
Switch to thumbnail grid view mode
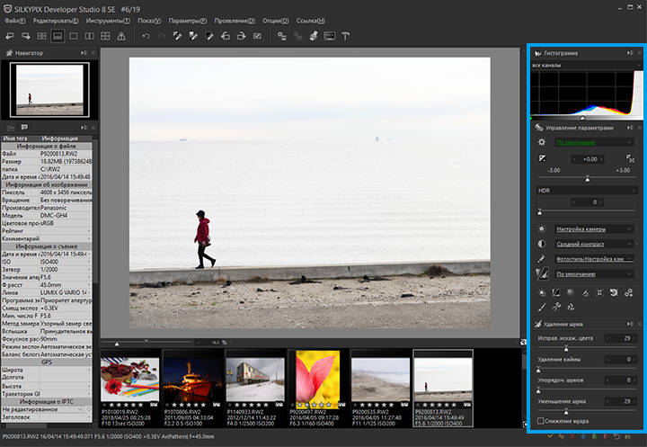[41, 36]
